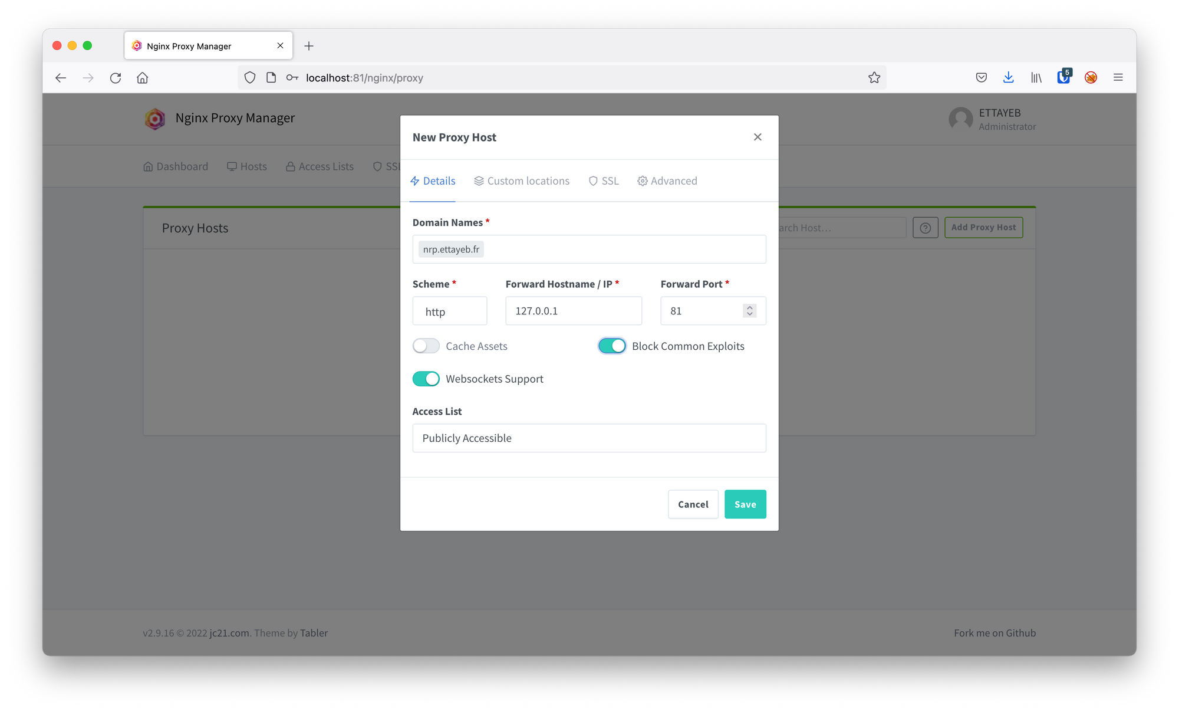Open the Advanced tab
Screen dimensions: 1179x712
tap(667, 181)
